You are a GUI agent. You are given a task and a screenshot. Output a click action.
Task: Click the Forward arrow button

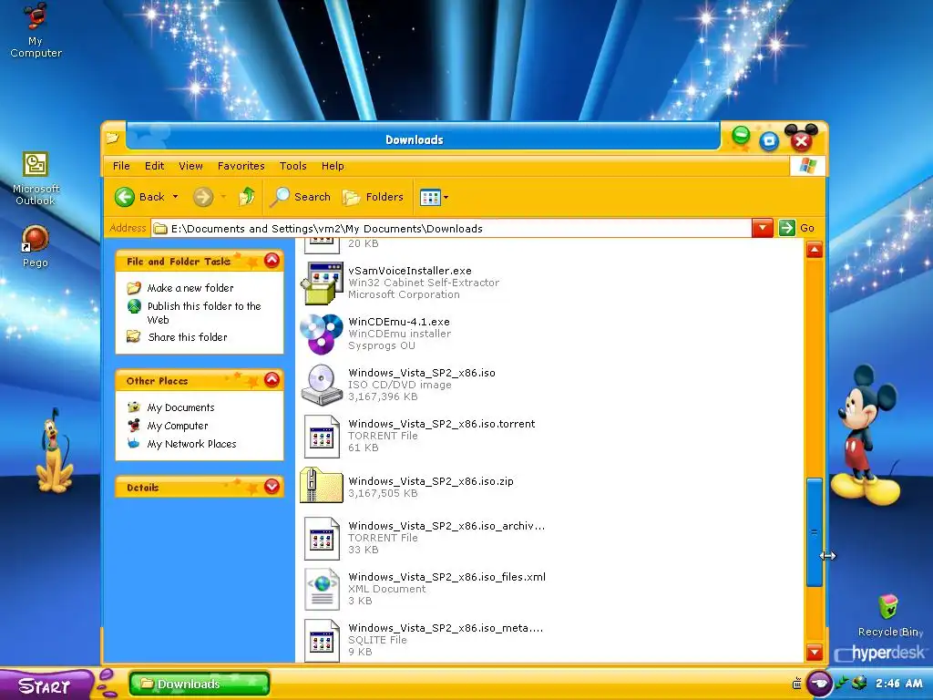[203, 197]
